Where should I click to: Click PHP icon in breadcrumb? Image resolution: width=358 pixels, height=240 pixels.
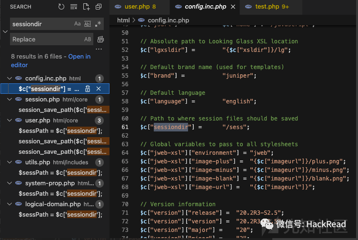(x=141, y=20)
